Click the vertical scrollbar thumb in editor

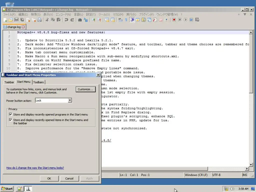[x=251, y=64]
